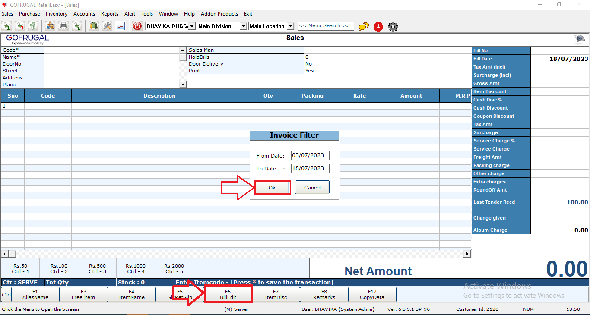This screenshot has width=590, height=315.
Task: Open the Accounts menu
Action: [x=84, y=14]
